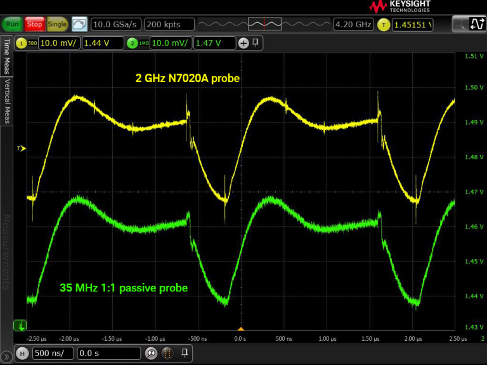Stop the acquisition with the Stop button

click(34, 24)
